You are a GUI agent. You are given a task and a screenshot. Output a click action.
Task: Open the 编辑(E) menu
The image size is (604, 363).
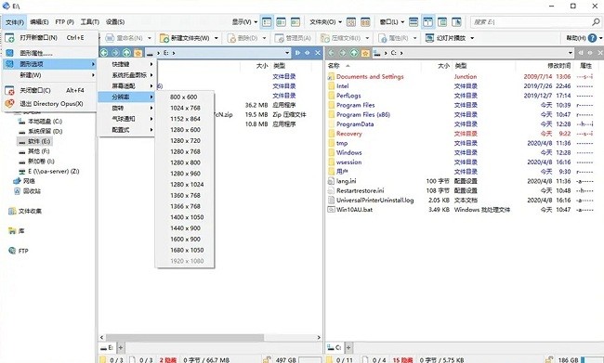(39, 22)
